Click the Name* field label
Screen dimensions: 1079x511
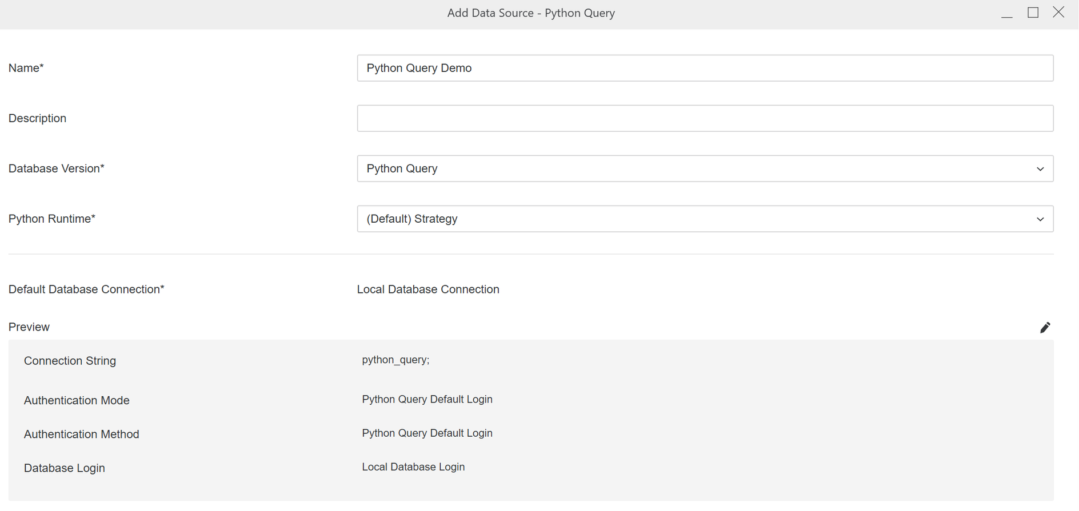[x=26, y=68]
